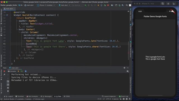Open the Resource Manager side panel
The image size is (179, 101).
[1, 16]
